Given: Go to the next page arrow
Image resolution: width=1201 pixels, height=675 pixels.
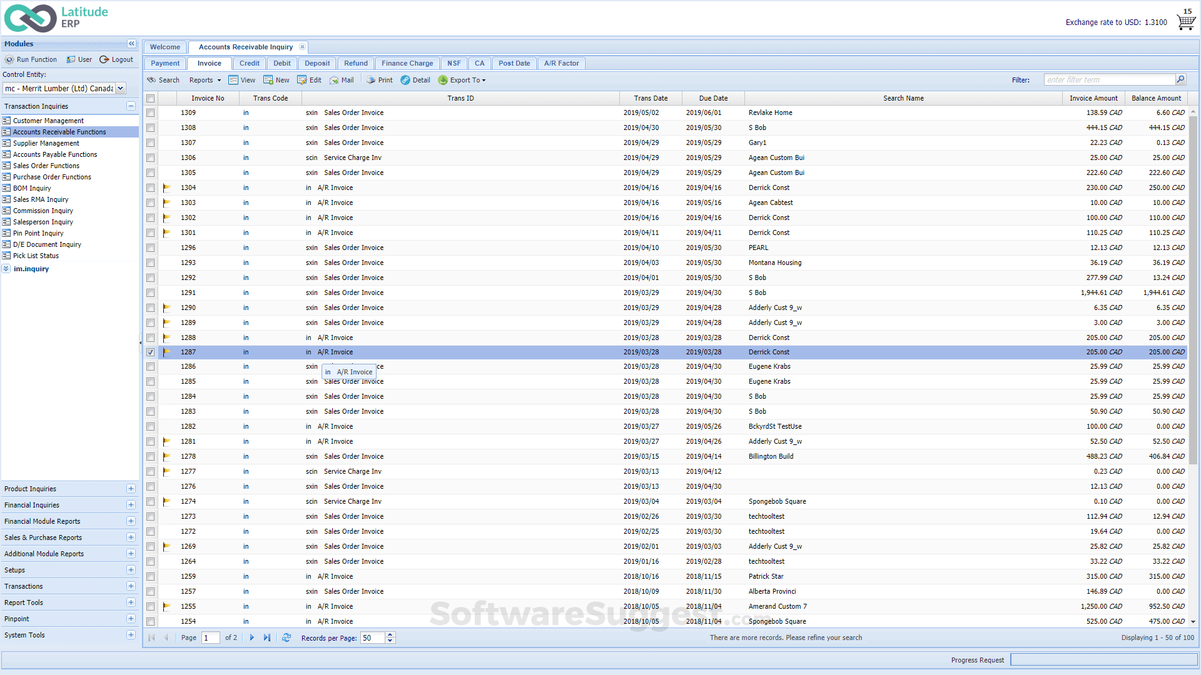Looking at the screenshot, I should [252, 637].
